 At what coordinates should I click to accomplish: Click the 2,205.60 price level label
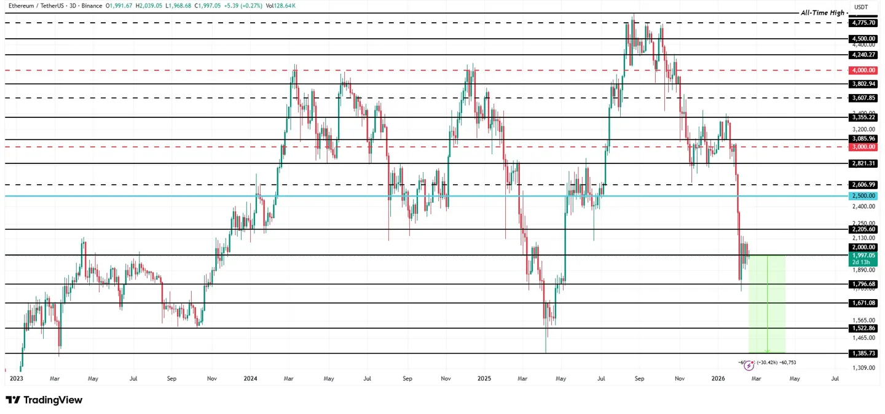pyautogui.click(x=863, y=229)
